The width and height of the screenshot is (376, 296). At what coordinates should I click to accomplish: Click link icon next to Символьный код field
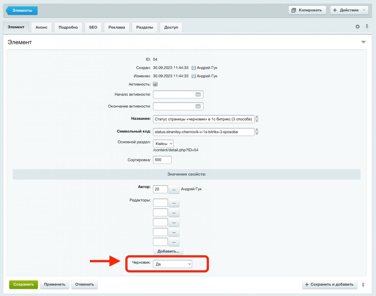[x=257, y=132]
